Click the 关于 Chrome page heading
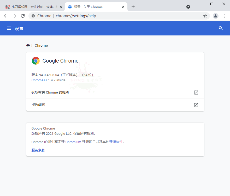This screenshot has height=196, width=230. pyautogui.click(x=37, y=45)
